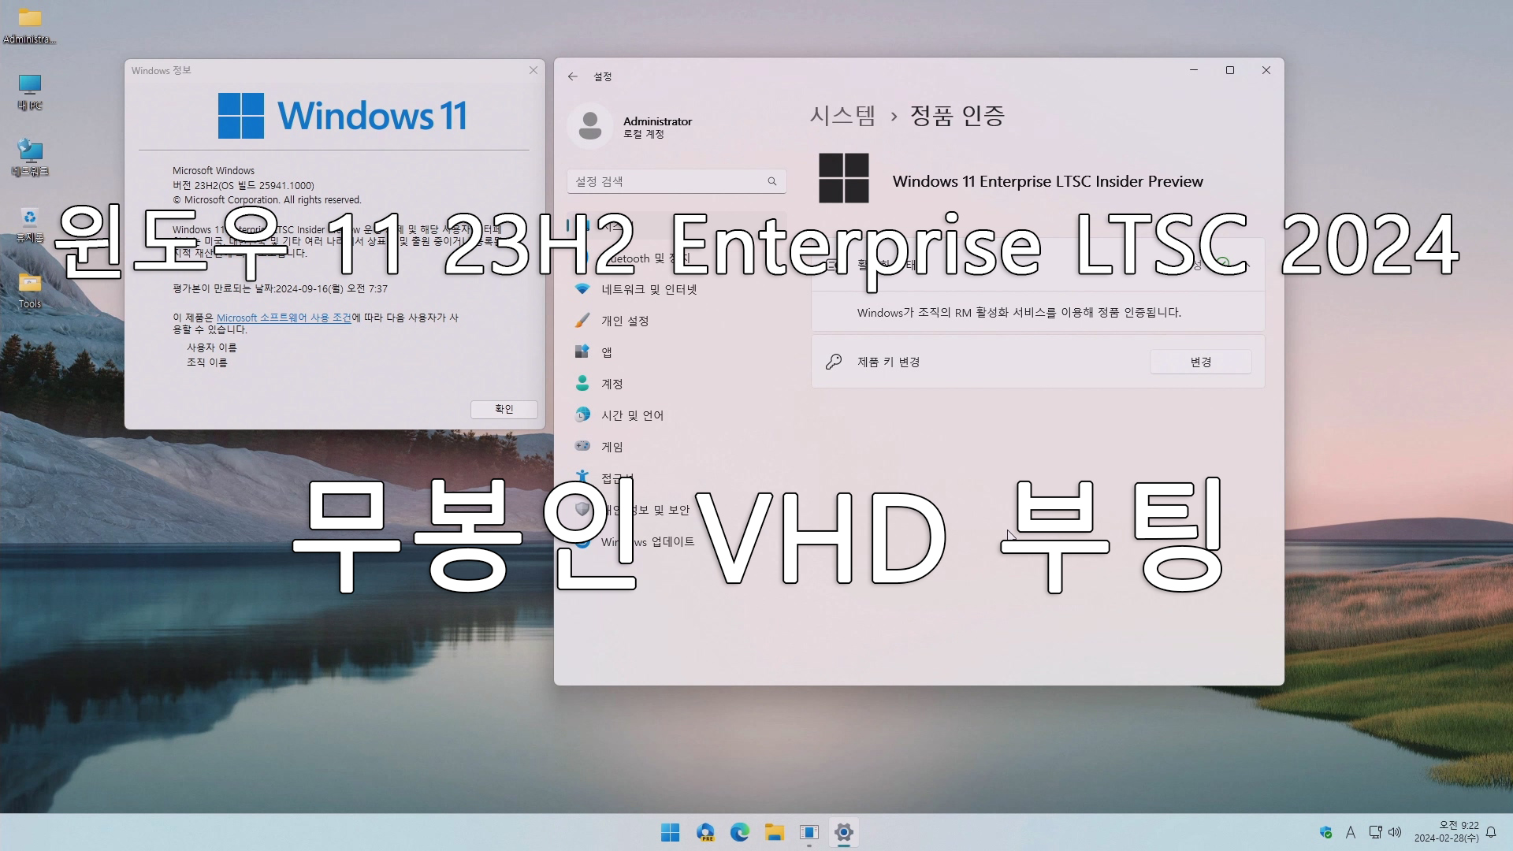
Task: Select 개인 설정 in Settings sidebar
Action: click(676, 321)
